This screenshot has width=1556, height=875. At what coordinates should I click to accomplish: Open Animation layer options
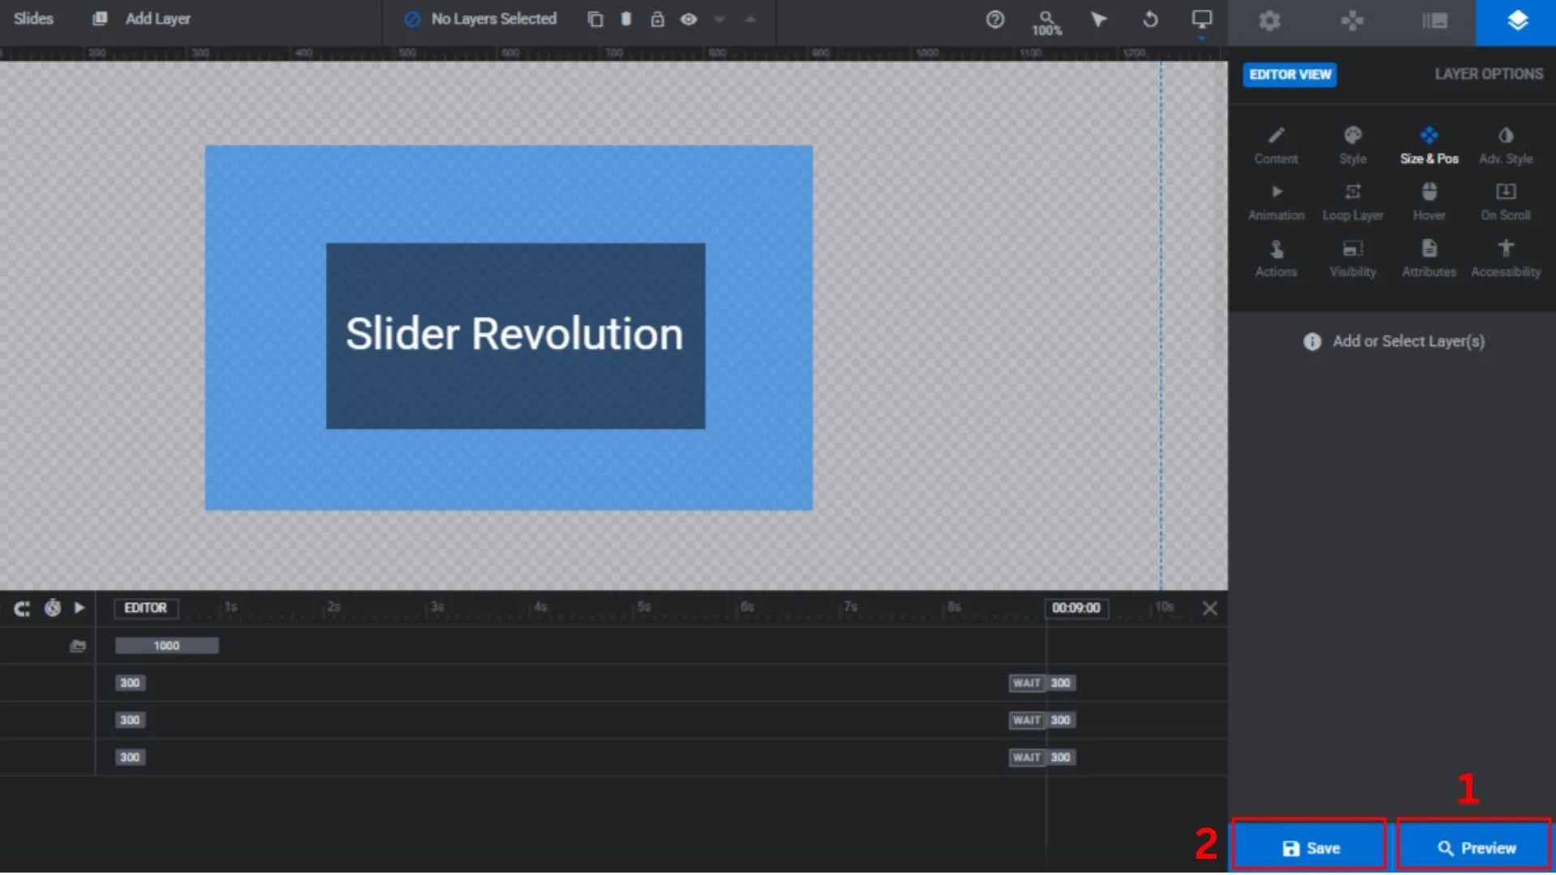click(1276, 203)
